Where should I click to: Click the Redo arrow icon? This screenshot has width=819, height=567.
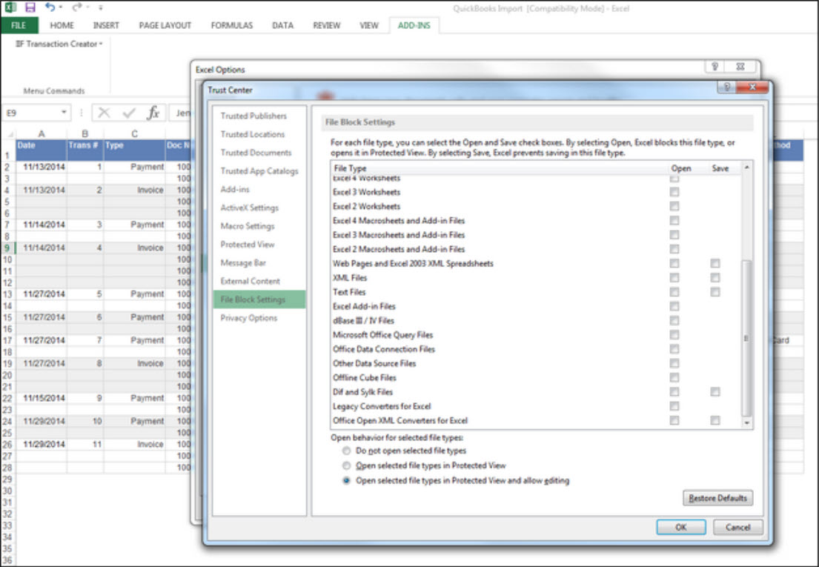(77, 7)
